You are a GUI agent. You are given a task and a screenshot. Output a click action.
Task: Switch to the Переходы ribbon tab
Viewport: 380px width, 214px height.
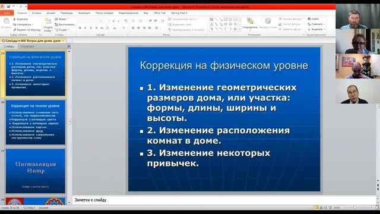click(66, 13)
